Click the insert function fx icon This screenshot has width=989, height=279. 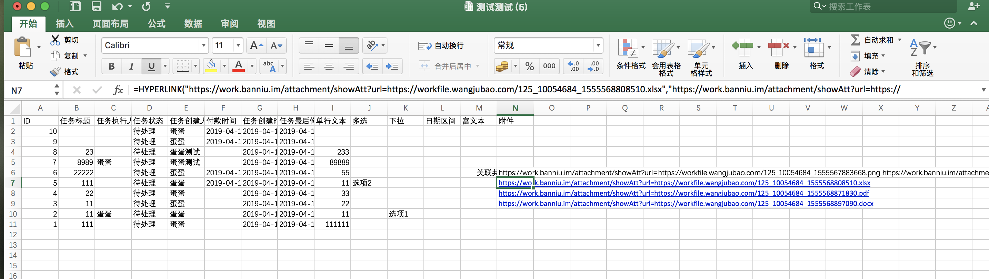[x=118, y=90]
